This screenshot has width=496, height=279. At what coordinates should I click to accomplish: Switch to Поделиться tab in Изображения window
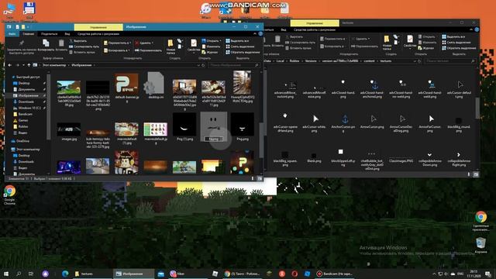click(x=49, y=34)
